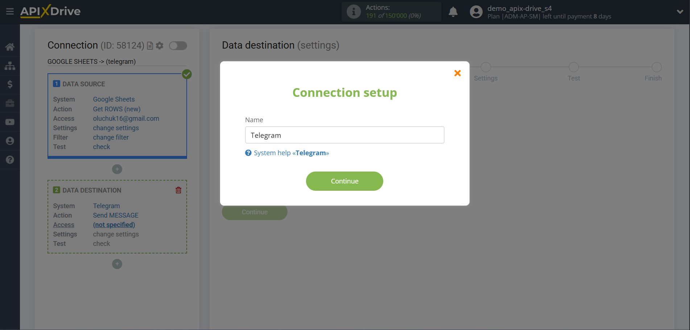
Task: Close the Connection setup popup with the X
Action: [457, 73]
